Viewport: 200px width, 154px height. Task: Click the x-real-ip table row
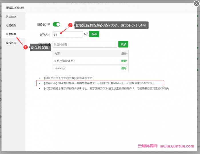point(86,68)
